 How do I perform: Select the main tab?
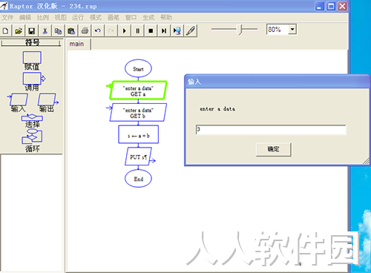(x=78, y=45)
